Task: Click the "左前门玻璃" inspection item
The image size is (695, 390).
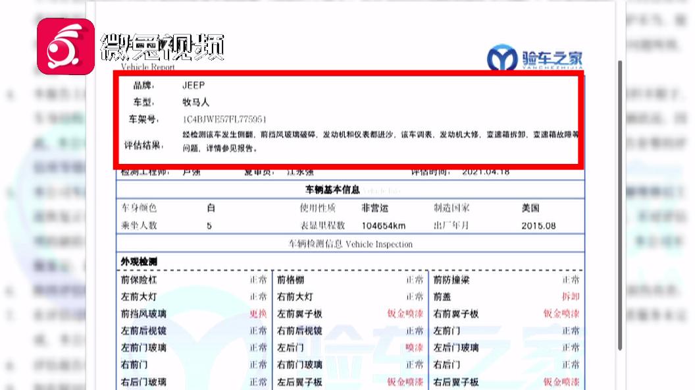Action: tap(143, 347)
